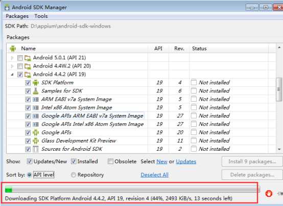
Task: Click the Google APIs add-on robot icon
Action: 36,132
